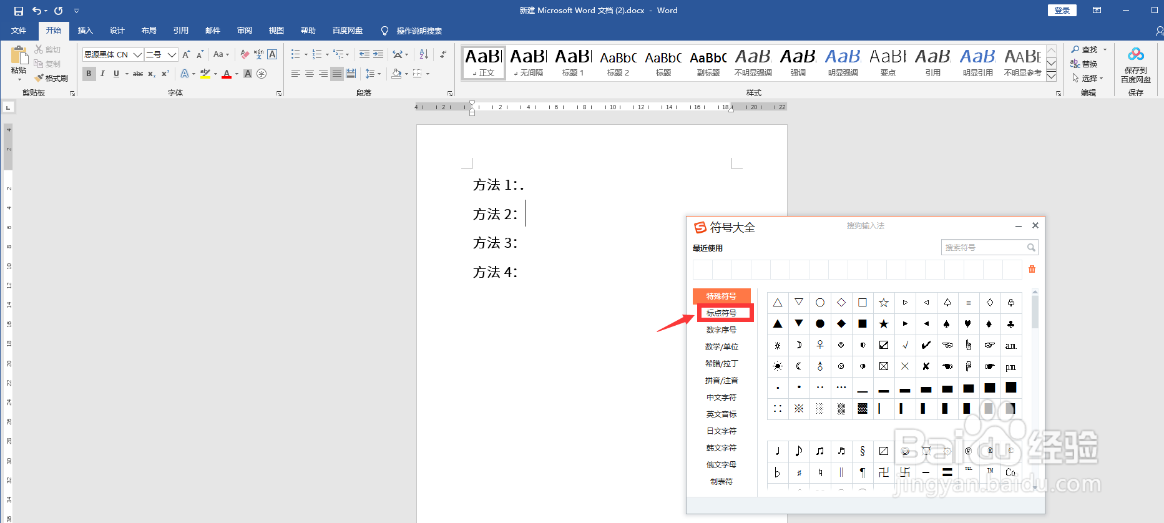Open the font name dropdown (思源黑体 CN)
Image resolution: width=1164 pixels, height=523 pixels.
point(137,54)
